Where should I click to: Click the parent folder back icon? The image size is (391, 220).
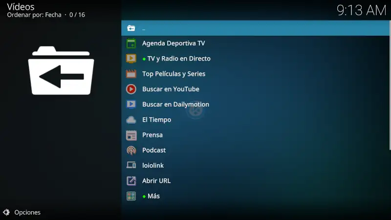[x=131, y=28]
